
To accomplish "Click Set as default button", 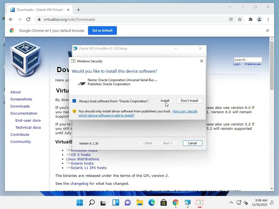I will click(102, 30).
